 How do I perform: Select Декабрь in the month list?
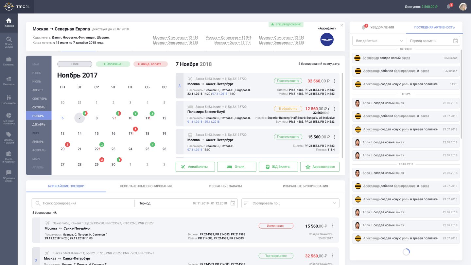pos(39,125)
